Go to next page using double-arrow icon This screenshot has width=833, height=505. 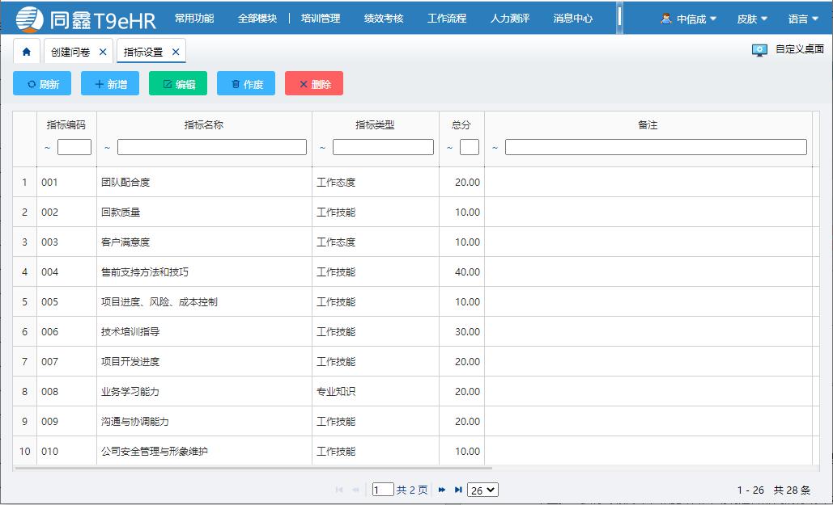point(440,489)
